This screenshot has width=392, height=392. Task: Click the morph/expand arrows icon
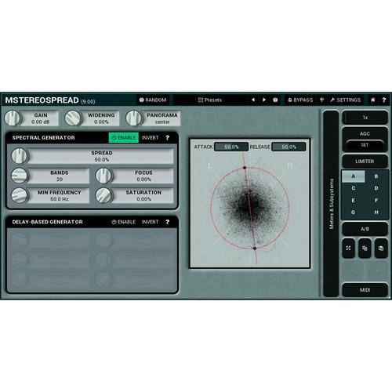(x=349, y=249)
